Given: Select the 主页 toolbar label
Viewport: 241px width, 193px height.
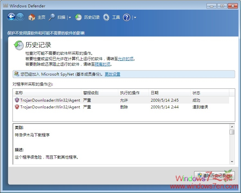Looking at the screenshot, I should tap(41, 17).
